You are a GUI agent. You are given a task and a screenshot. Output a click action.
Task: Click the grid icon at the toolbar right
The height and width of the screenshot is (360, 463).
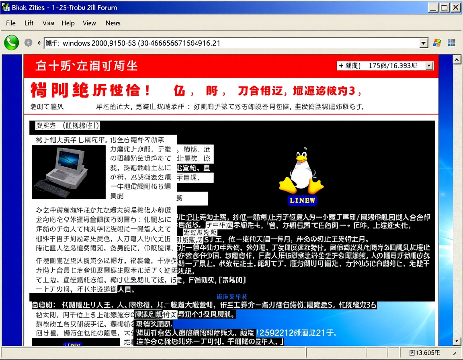tap(451, 43)
